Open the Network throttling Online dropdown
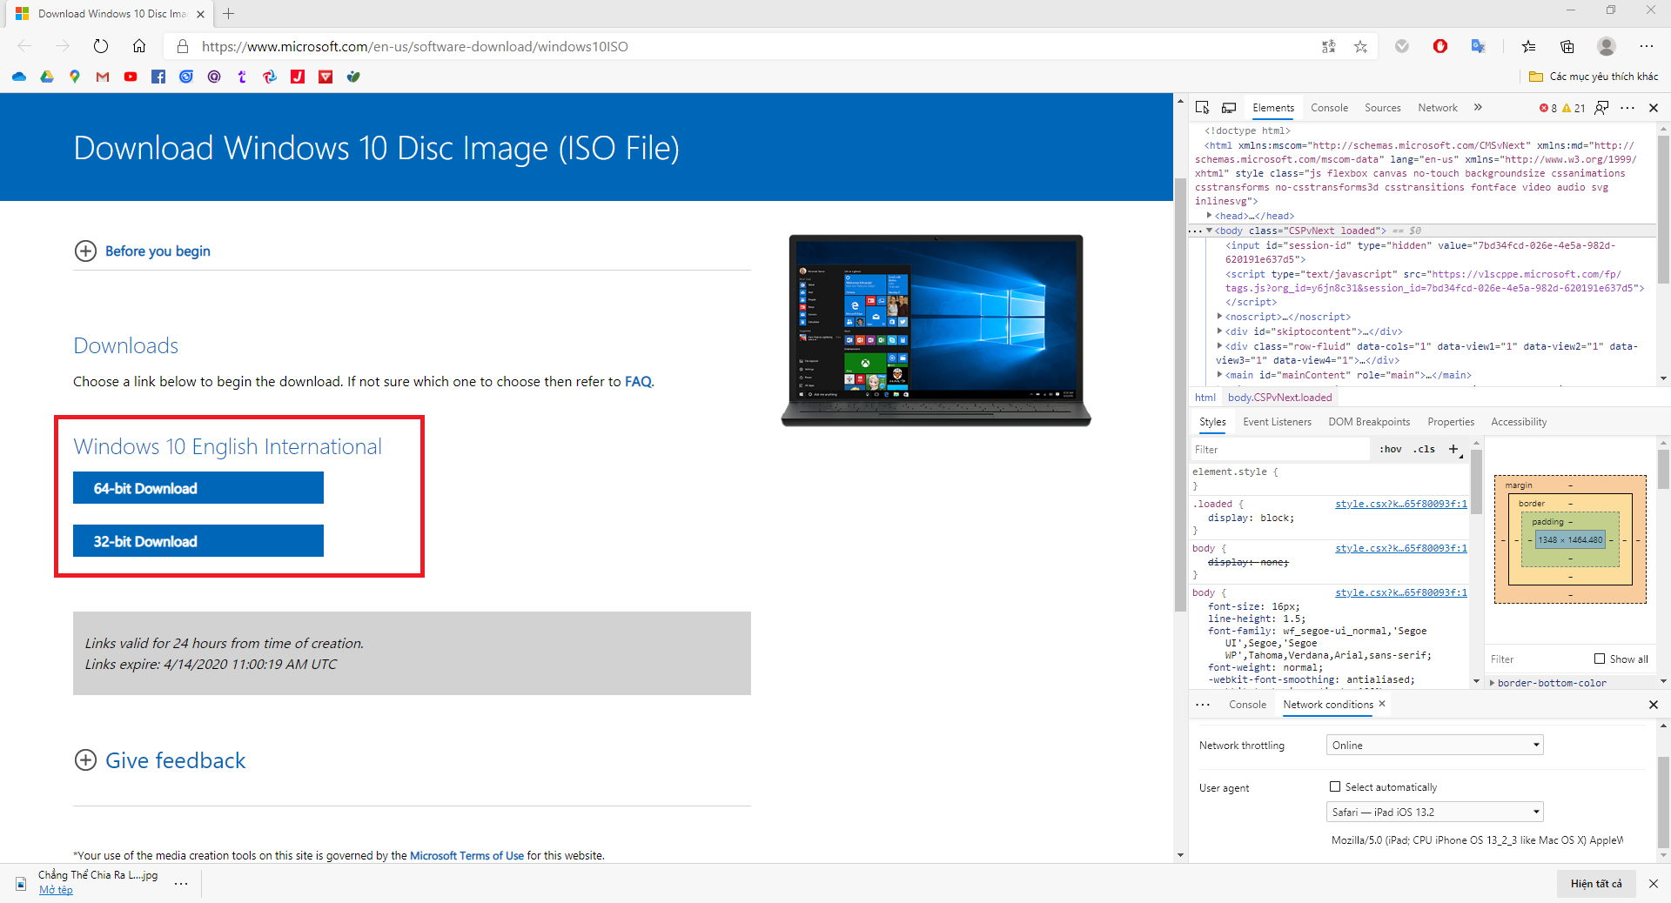Screen dimensions: 1671x903 point(1435,745)
